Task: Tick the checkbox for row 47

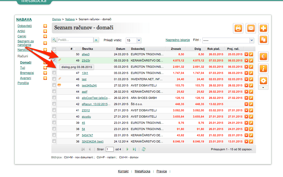Action: click(x=54, y=73)
